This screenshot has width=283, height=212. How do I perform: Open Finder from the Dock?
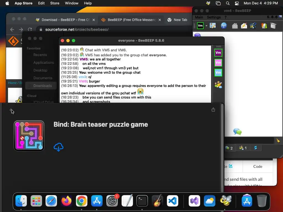point(21,201)
